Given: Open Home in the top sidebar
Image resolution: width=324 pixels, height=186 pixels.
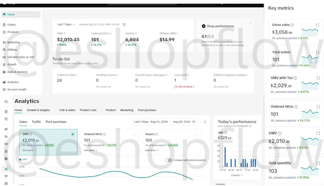Looking at the screenshot, I should tap(20, 14).
